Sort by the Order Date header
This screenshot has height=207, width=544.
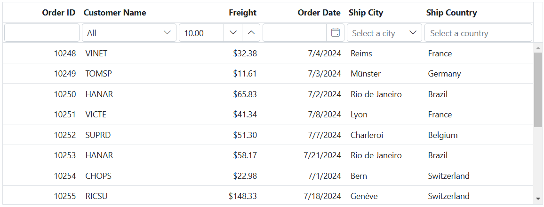click(x=319, y=13)
